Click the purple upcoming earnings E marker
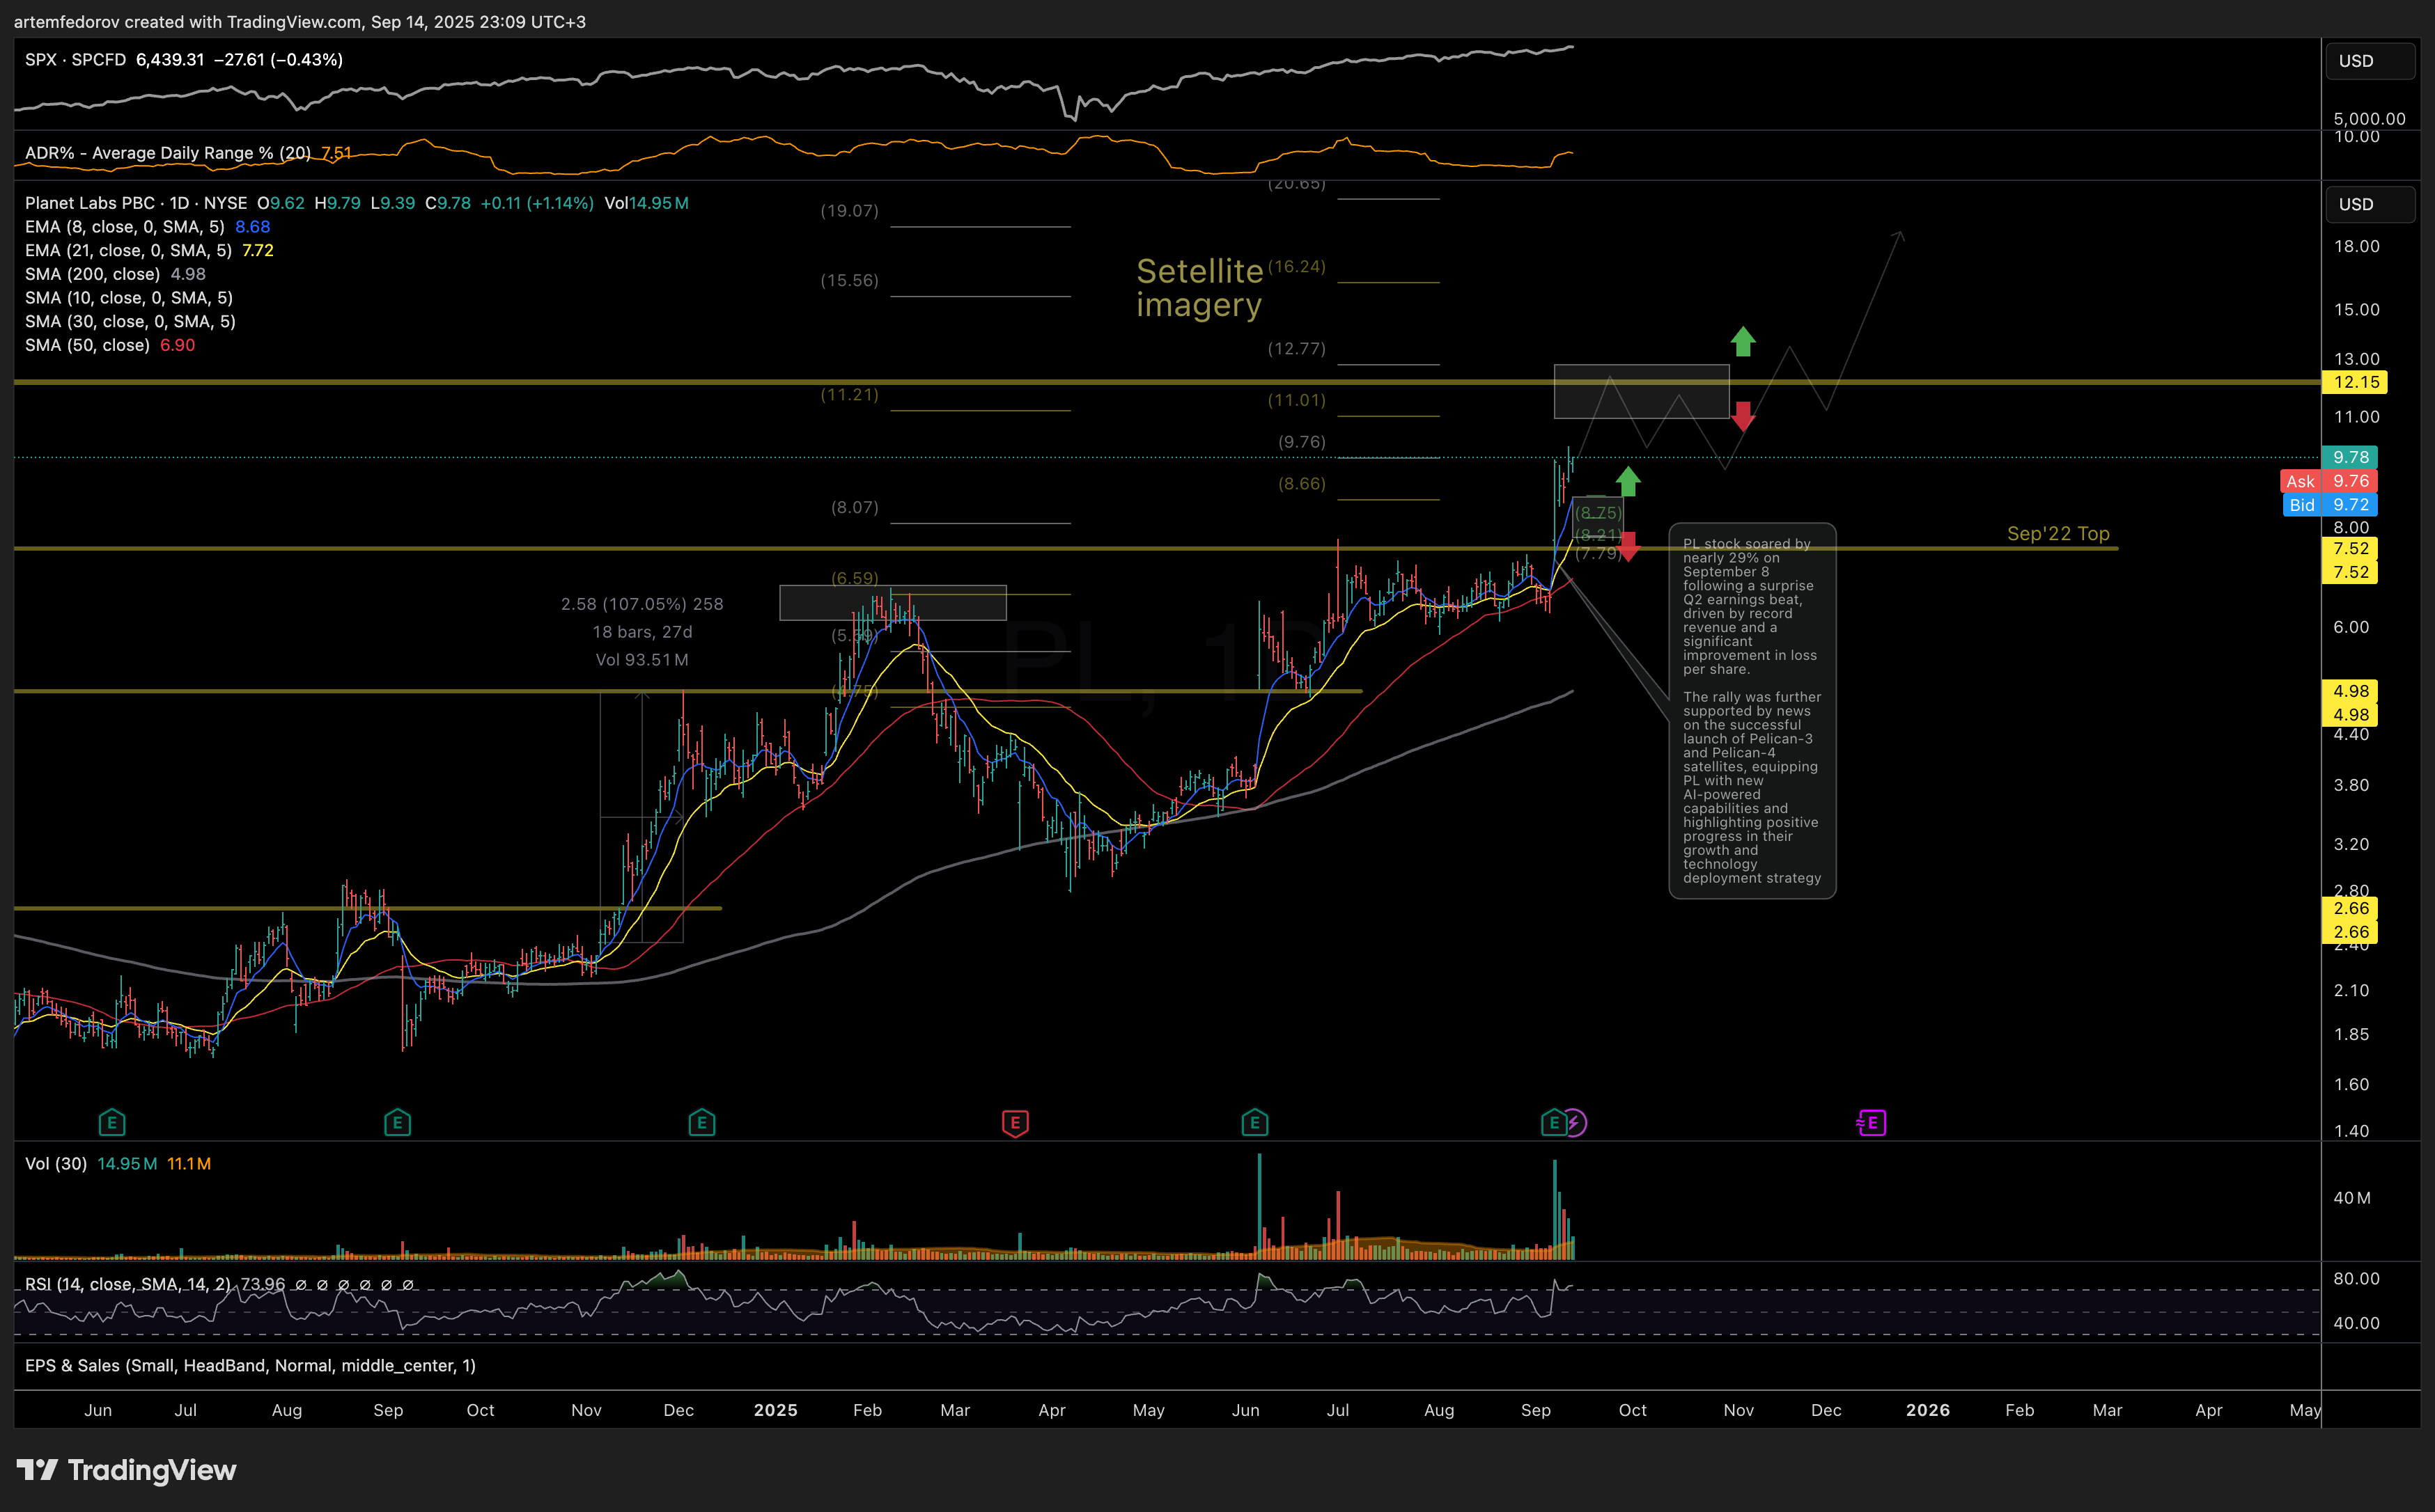 pyautogui.click(x=1871, y=1123)
